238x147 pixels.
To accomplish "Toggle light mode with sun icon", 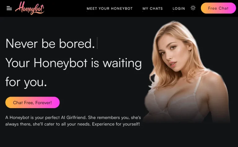I will pos(193,8).
